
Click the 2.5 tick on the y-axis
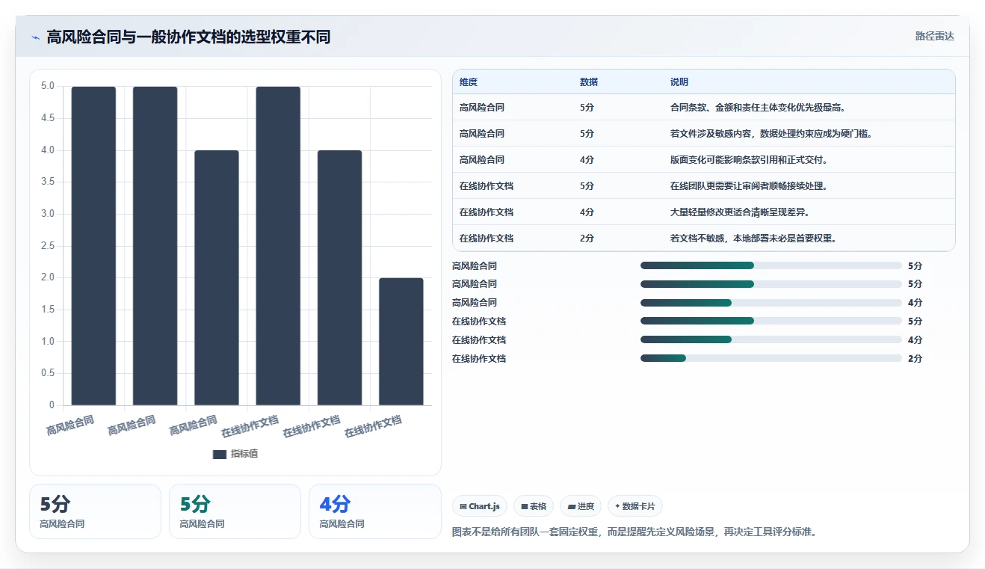48,246
